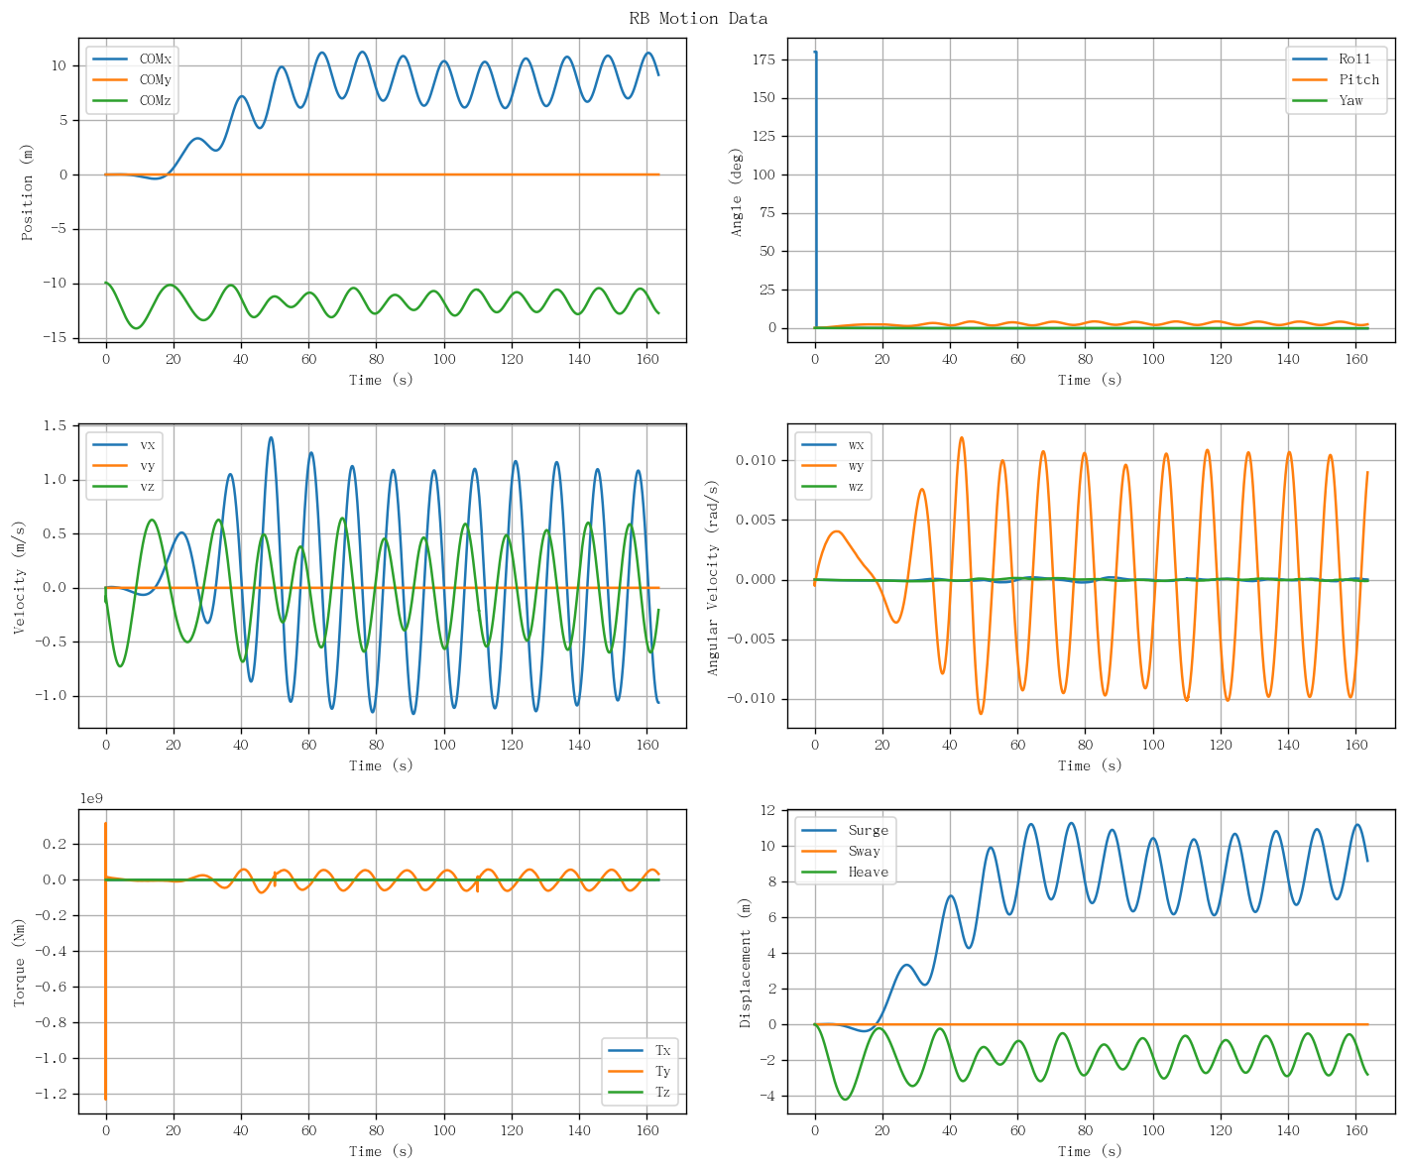
Task: Select the Tx legend entry
Action: pyautogui.click(x=640, y=1050)
